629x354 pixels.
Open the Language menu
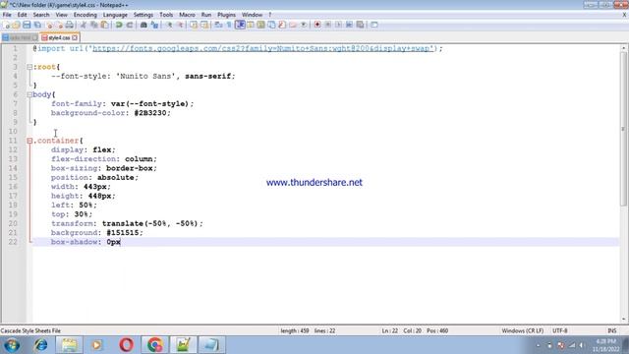(x=115, y=15)
